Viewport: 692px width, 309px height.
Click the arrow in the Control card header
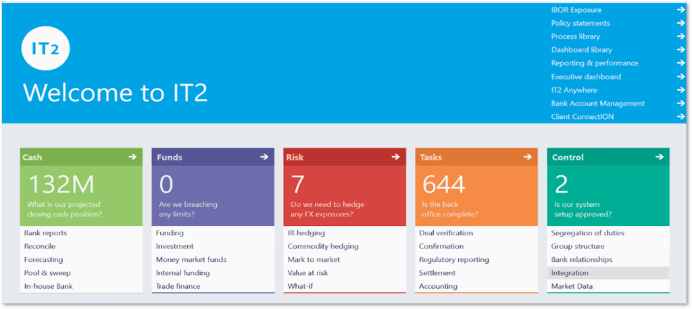pyautogui.click(x=660, y=157)
